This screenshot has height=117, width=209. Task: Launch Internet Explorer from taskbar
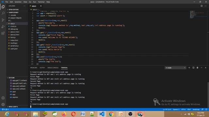[7, 114]
